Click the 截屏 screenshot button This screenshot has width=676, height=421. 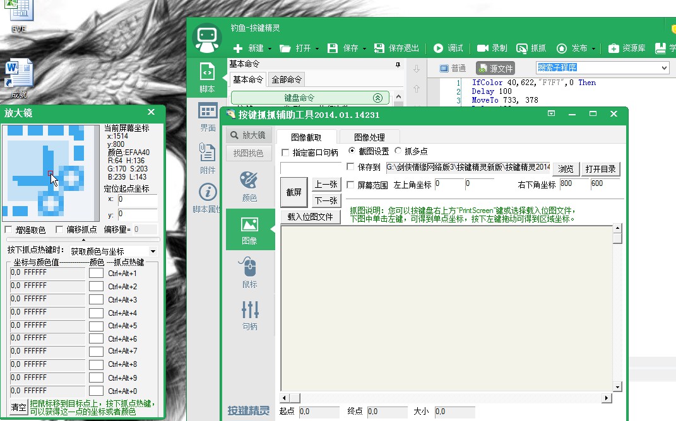pos(294,192)
